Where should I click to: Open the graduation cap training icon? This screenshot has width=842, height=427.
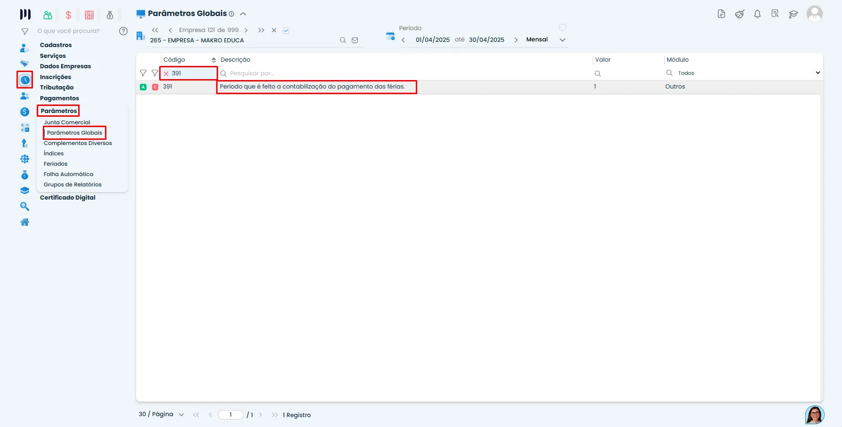coord(793,14)
